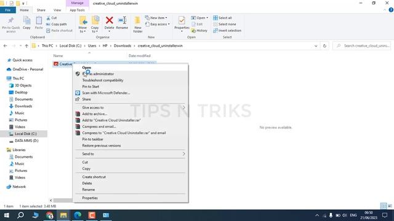Click This PC breadcrumb segment
Screen dimensions: 394x221
click(x=47, y=46)
